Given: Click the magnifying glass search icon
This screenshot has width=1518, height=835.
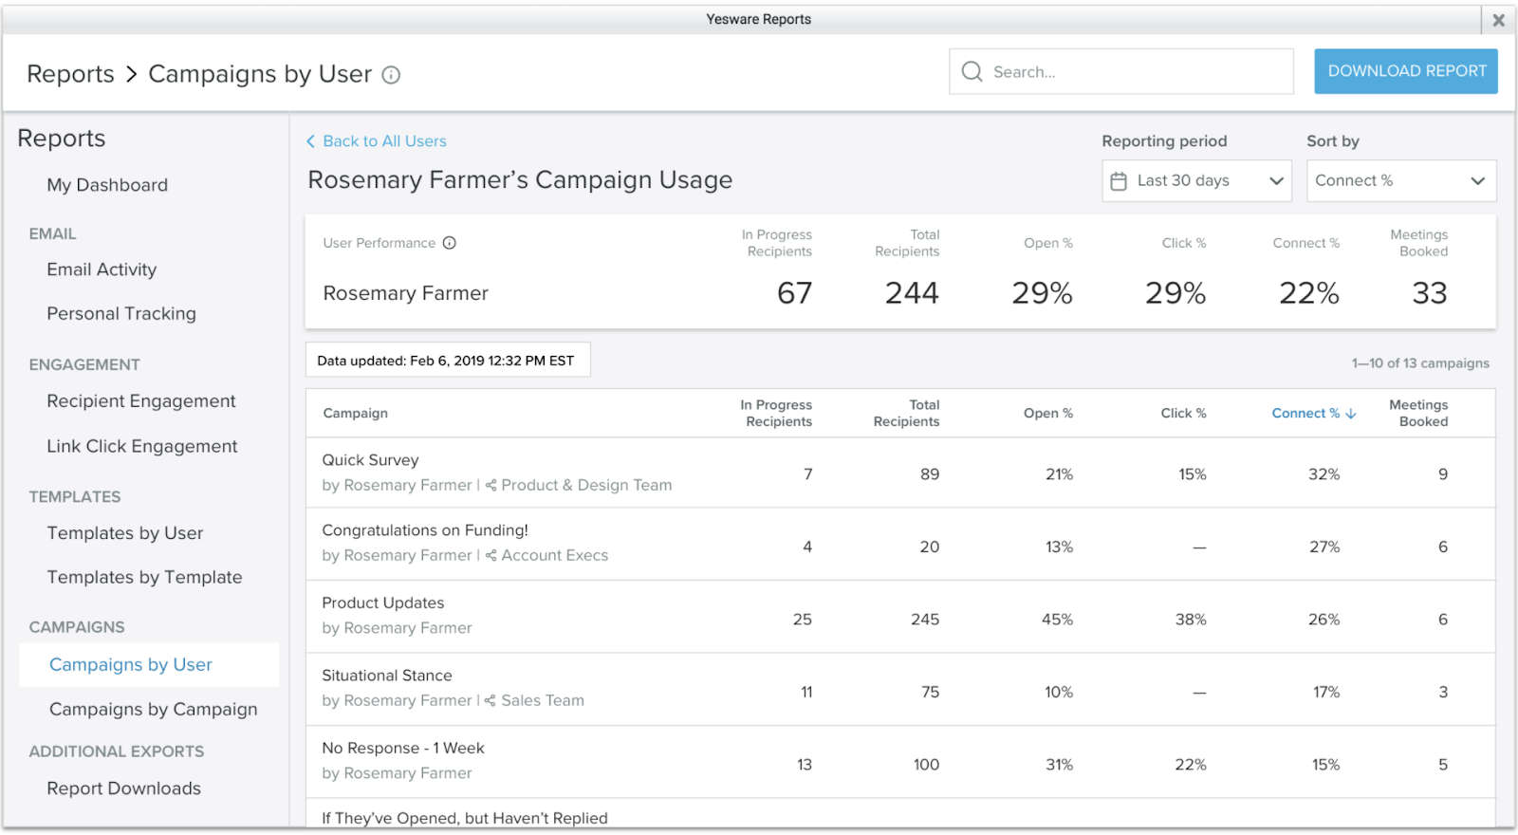Looking at the screenshot, I should [x=972, y=72].
